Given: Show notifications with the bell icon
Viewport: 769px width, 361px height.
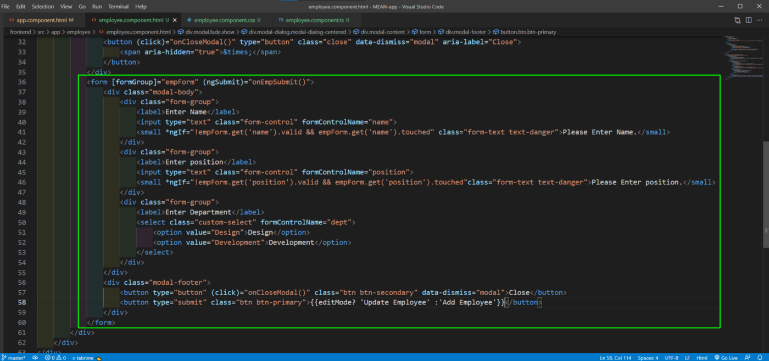Looking at the screenshot, I should [x=760, y=358].
